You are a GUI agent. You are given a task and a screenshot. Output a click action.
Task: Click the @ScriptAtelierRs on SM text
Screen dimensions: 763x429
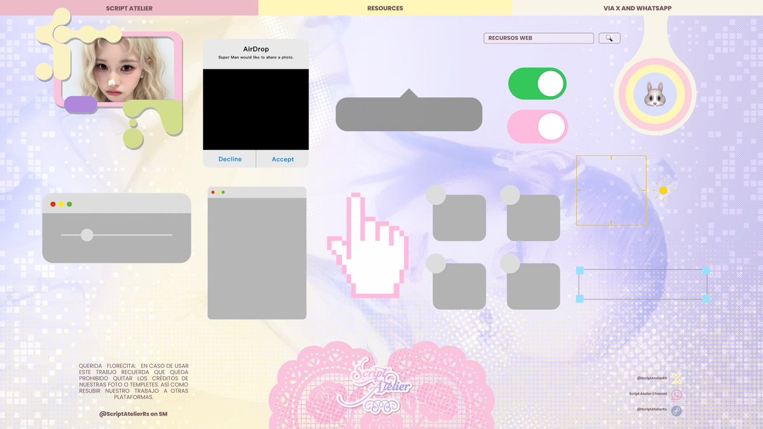point(133,414)
